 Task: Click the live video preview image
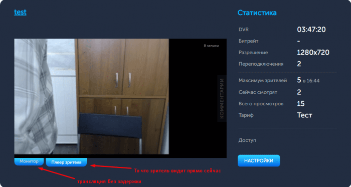coord(91,96)
